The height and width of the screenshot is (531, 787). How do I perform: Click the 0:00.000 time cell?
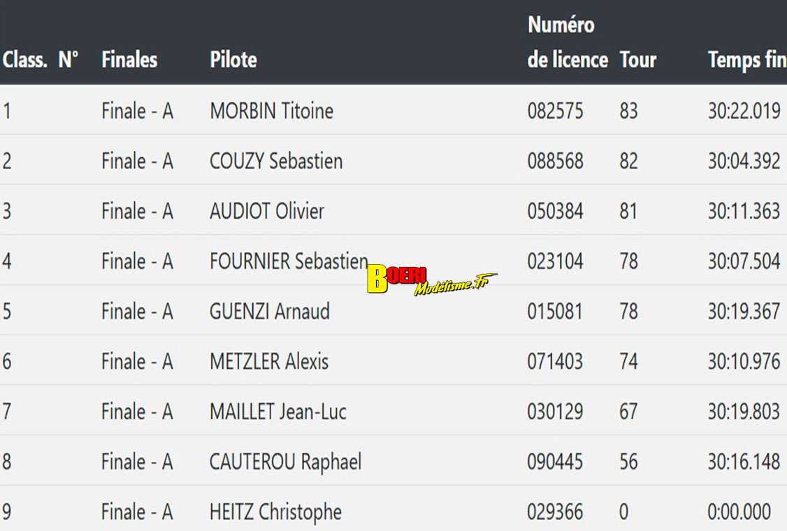[x=739, y=512]
